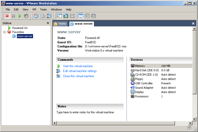Select the Display device
198x132 pixels.
pyautogui.click(x=161, y=92)
